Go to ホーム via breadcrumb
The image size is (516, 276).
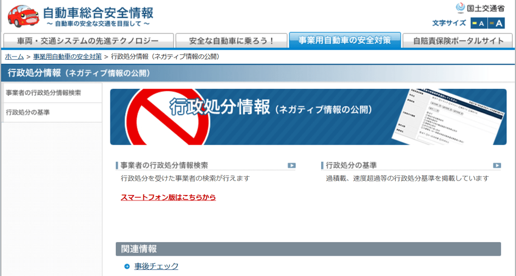click(14, 57)
